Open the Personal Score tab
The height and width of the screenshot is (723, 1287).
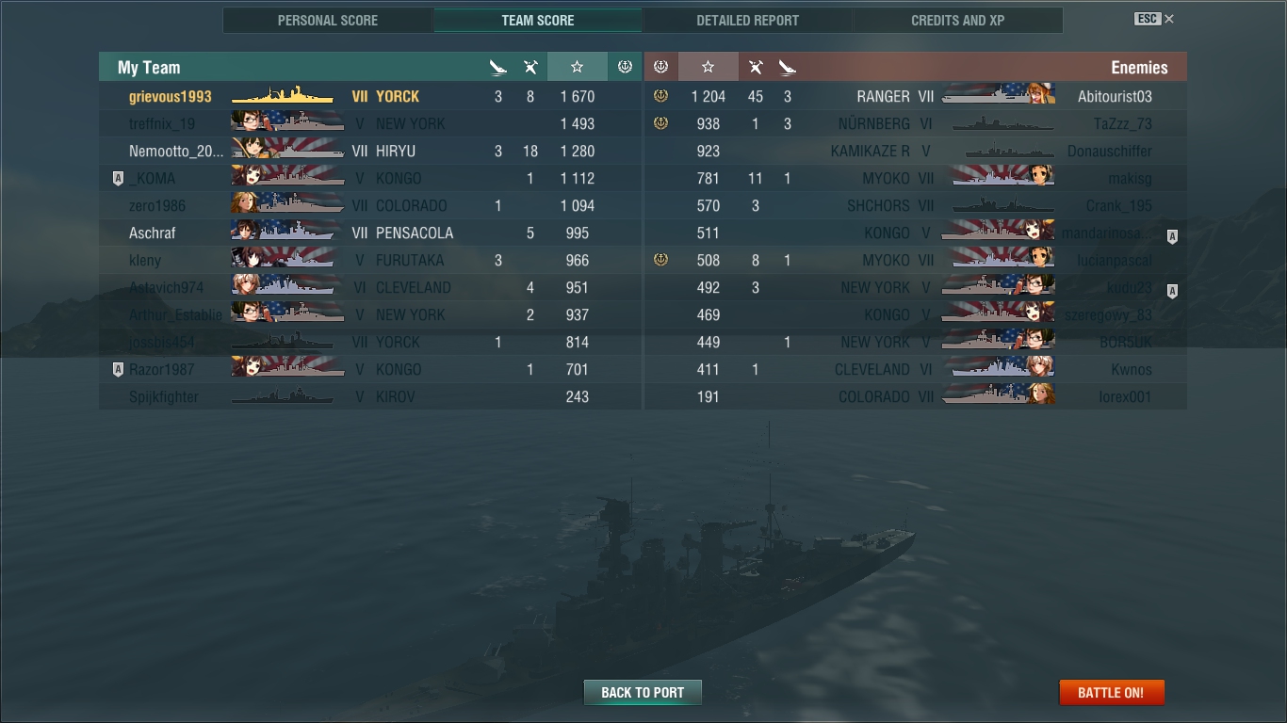tap(328, 20)
